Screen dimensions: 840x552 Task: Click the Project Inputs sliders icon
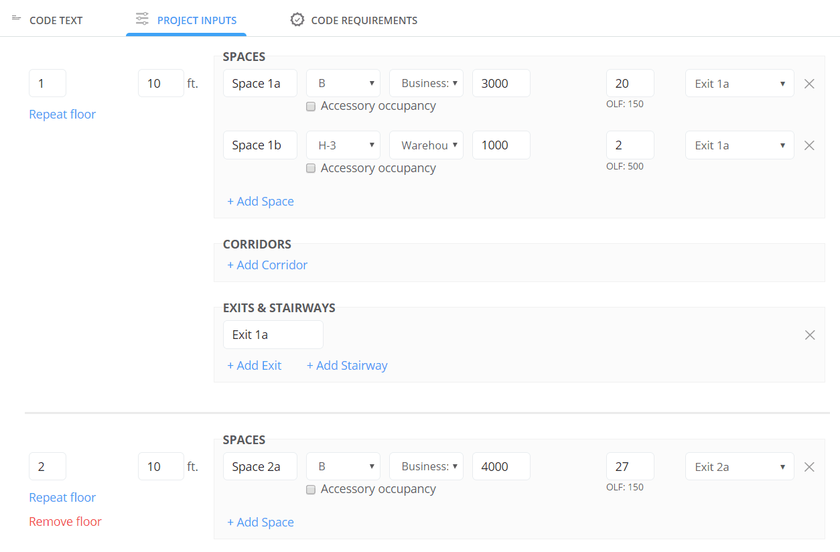pyautogui.click(x=141, y=19)
